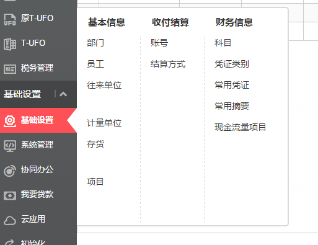Click the 原T-UFO sidebar icon
The height and width of the screenshot is (245, 318).
pos(10,20)
